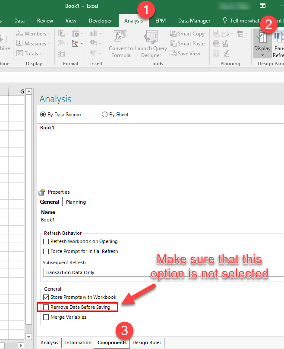Open the Data Manager tab
Image resolution: width=284 pixels, height=349 pixels.
(194, 21)
